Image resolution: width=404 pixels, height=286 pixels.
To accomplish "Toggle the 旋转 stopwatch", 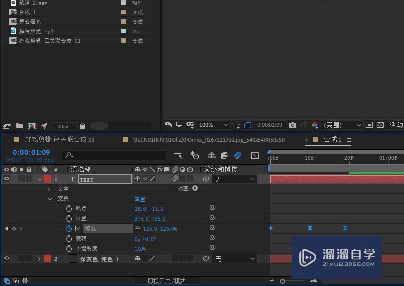I will (x=69, y=239).
